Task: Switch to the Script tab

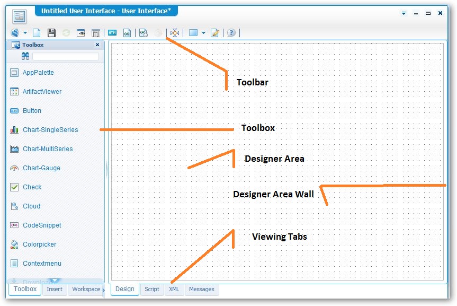Action: click(x=152, y=289)
